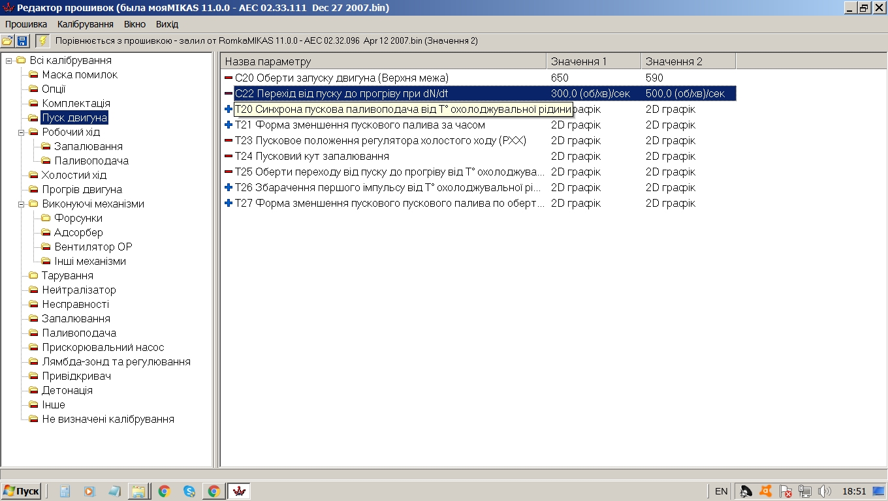The width and height of the screenshot is (888, 501).
Task: Open the Windows Пуск start button
Action: 21,491
